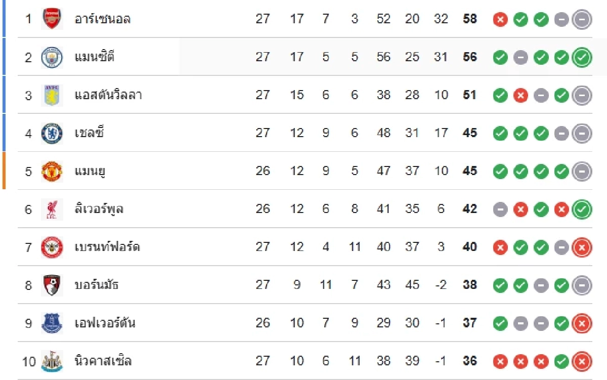Click the Newcastle club crest

click(x=52, y=361)
